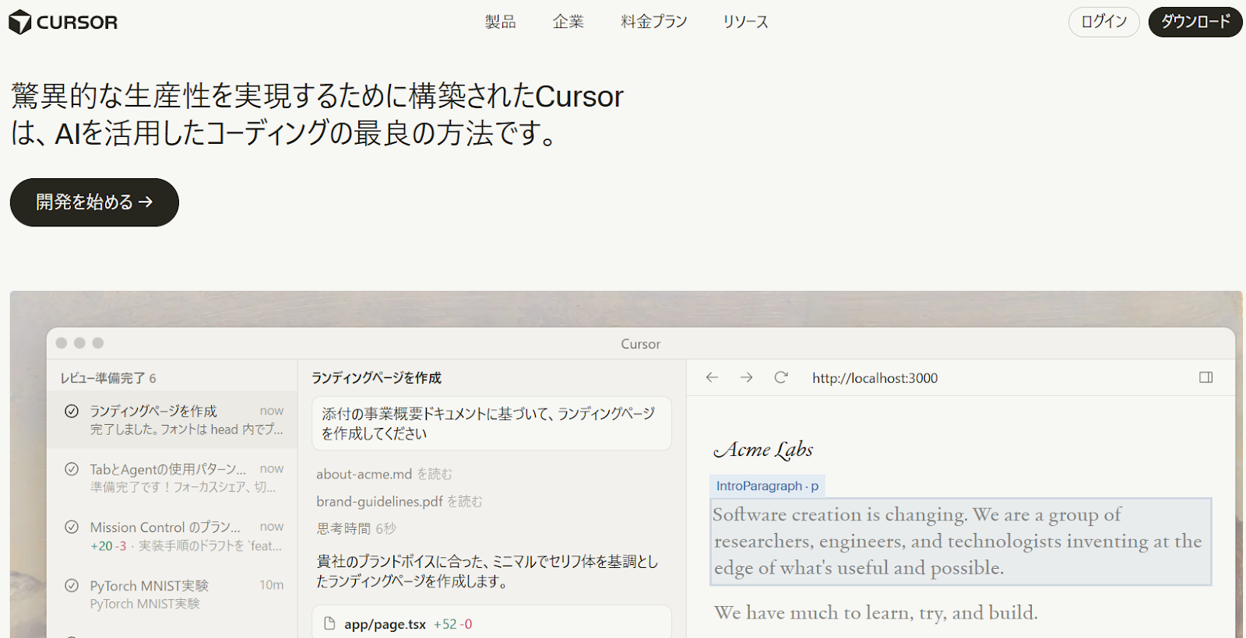The image size is (1246, 638).
Task: Click about-acme.md を読む entry
Action: [x=384, y=474]
